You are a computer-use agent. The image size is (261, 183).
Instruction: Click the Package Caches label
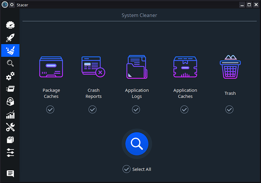(x=51, y=93)
